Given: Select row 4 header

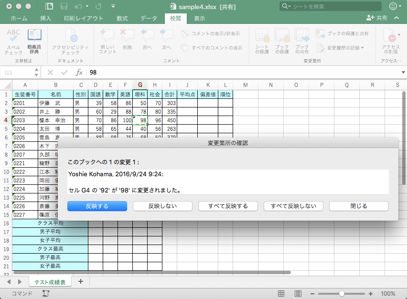Looking at the screenshot, I should coord(6,120).
